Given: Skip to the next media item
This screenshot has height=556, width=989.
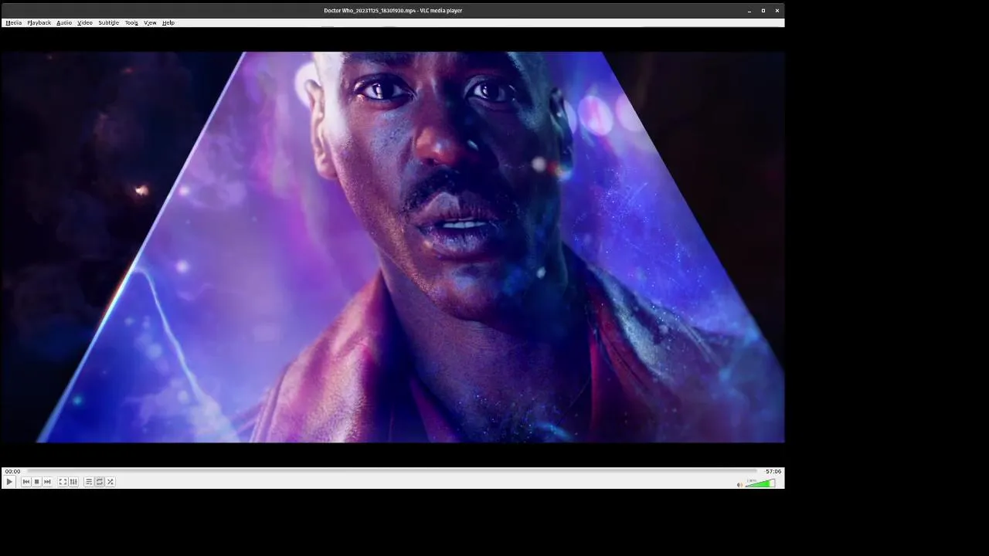Looking at the screenshot, I should (47, 482).
